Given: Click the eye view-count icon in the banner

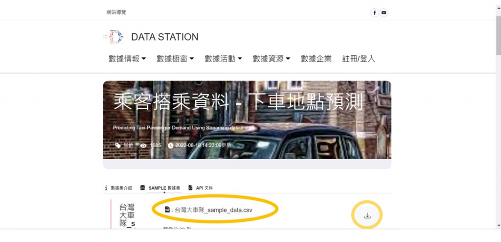Looking at the screenshot, I should pyautogui.click(x=143, y=145).
